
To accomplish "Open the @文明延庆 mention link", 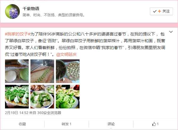I will click(x=67, y=55).
